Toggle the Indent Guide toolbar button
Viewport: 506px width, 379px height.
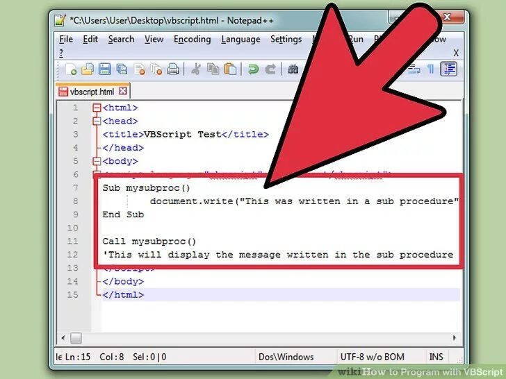(x=449, y=69)
